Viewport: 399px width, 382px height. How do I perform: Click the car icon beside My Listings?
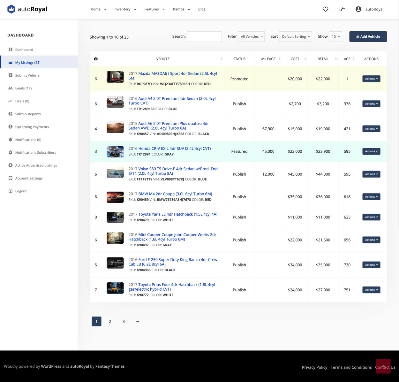point(11,62)
